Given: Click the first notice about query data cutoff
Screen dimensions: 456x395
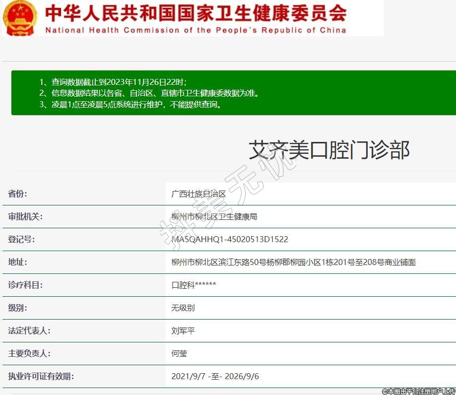Looking at the screenshot, I should click(x=113, y=82).
